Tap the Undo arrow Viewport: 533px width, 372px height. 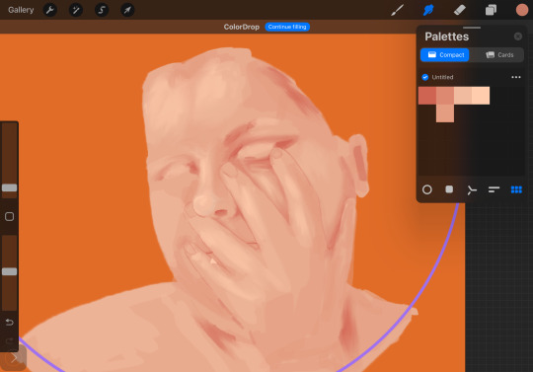(10, 322)
